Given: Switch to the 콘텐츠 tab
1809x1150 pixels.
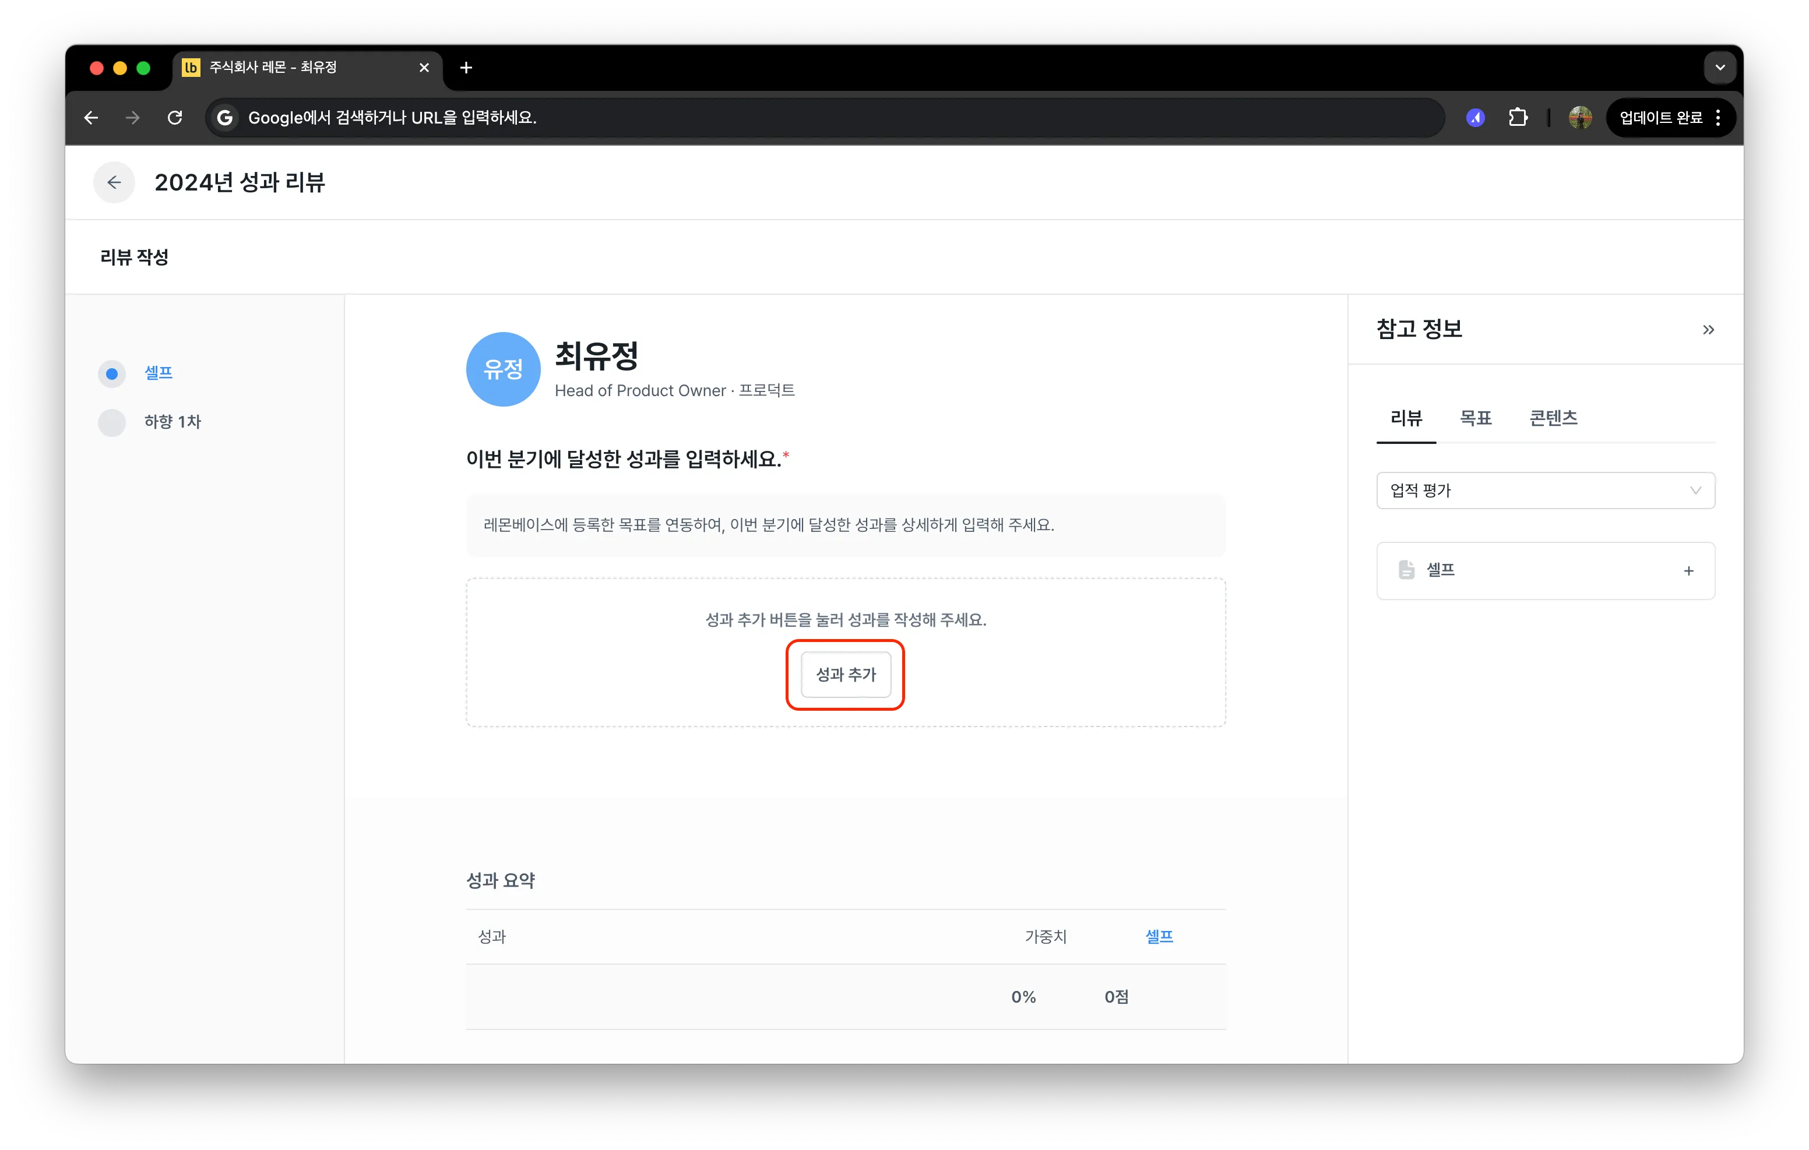Looking at the screenshot, I should pyautogui.click(x=1553, y=418).
